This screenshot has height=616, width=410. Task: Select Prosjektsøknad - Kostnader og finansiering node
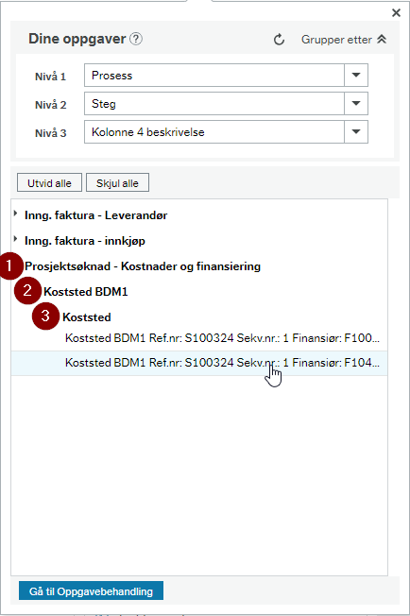143,266
